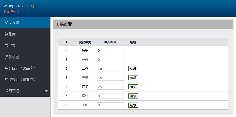Select the 权限管理 sidebar label
The width and height of the screenshot is (236, 117).
(12, 91)
